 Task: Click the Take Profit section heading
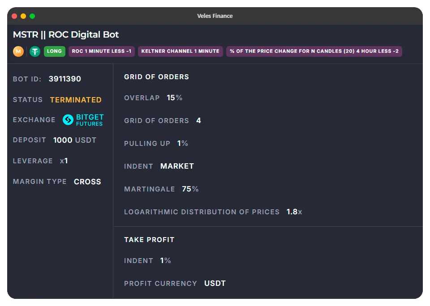149,240
